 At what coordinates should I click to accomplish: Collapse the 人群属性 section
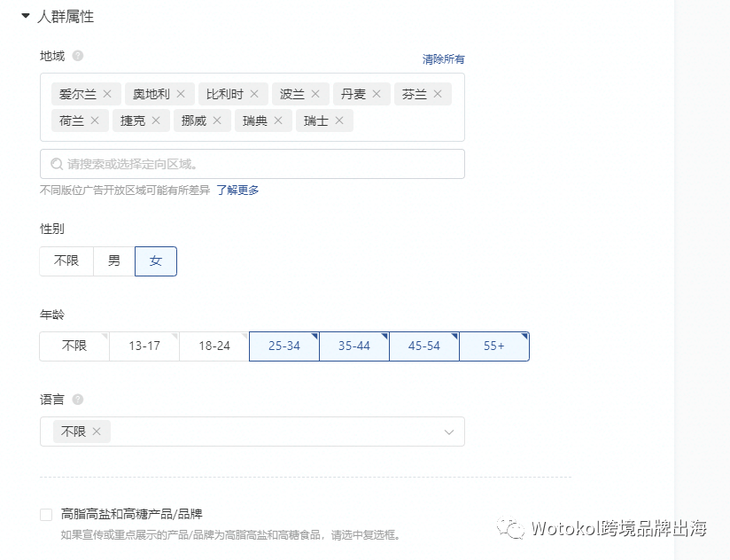[x=26, y=16]
